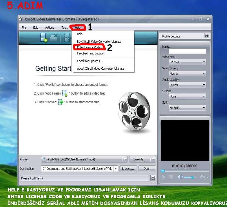Open the File menu
Image resolution: width=227 pixels, height=207 pixels.
24,28
